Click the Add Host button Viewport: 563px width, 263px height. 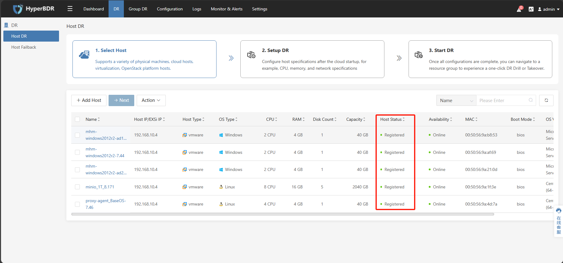point(89,100)
